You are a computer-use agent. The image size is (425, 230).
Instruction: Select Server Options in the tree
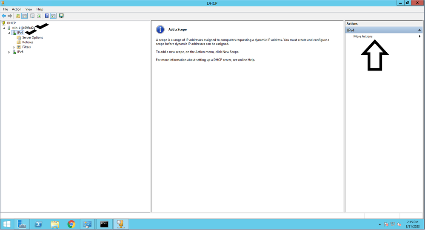click(x=32, y=37)
